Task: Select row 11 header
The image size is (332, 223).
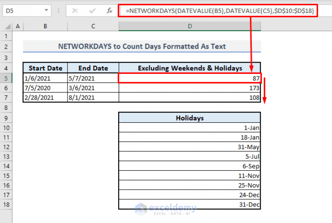Action: 6,137
